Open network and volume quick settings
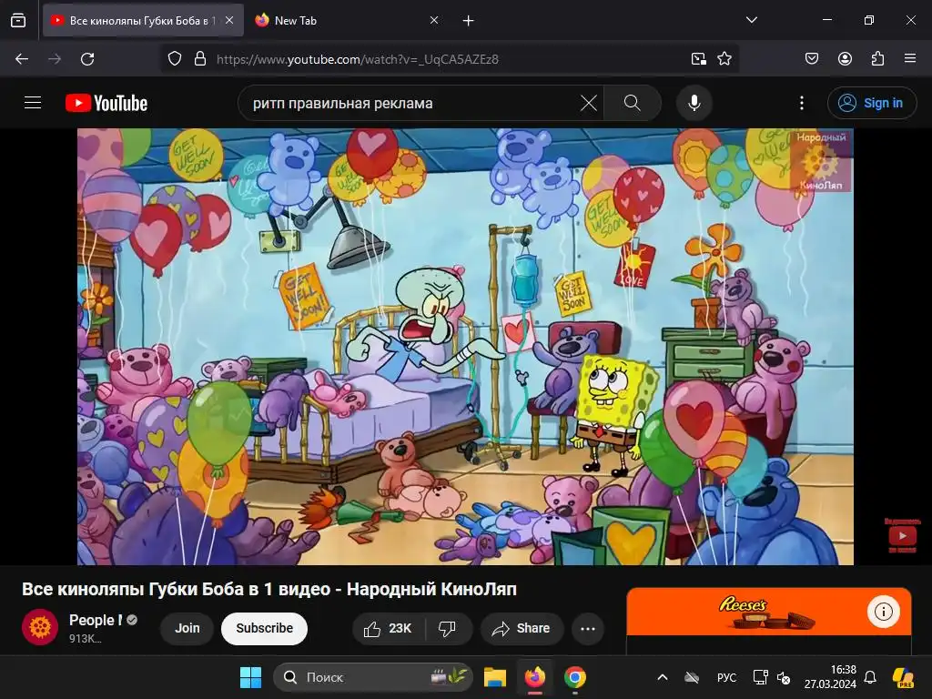The width and height of the screenshot is (932, 699). pos(772,677)
